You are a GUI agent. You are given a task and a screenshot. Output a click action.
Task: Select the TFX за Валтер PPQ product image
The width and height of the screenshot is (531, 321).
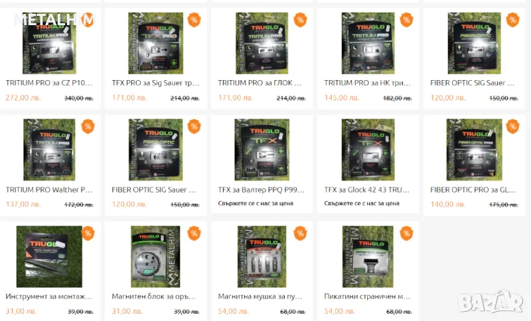coord(262,150)
